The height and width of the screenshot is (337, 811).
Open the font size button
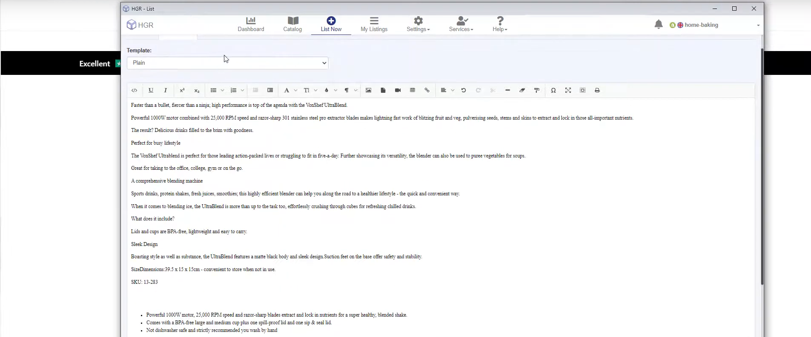coord(307,90)
